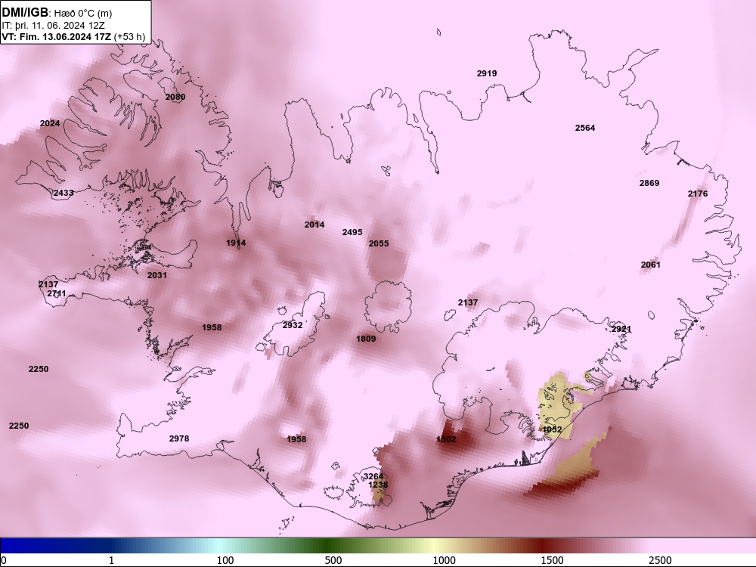The width and height of the screenshot is (756, 567).
Task: Click the 2176 value on the map
Action: 698,194
